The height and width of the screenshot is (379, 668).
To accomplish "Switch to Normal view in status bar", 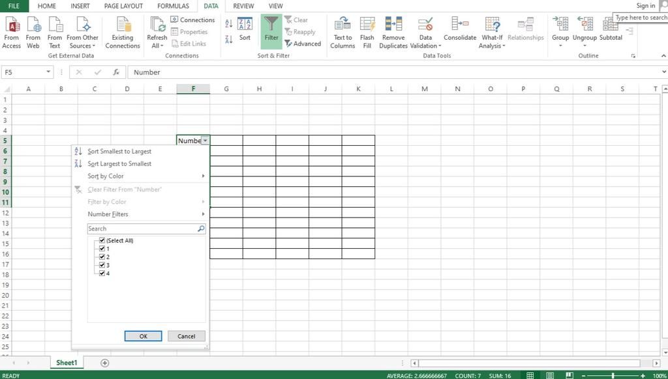I will tap(530, 375).
